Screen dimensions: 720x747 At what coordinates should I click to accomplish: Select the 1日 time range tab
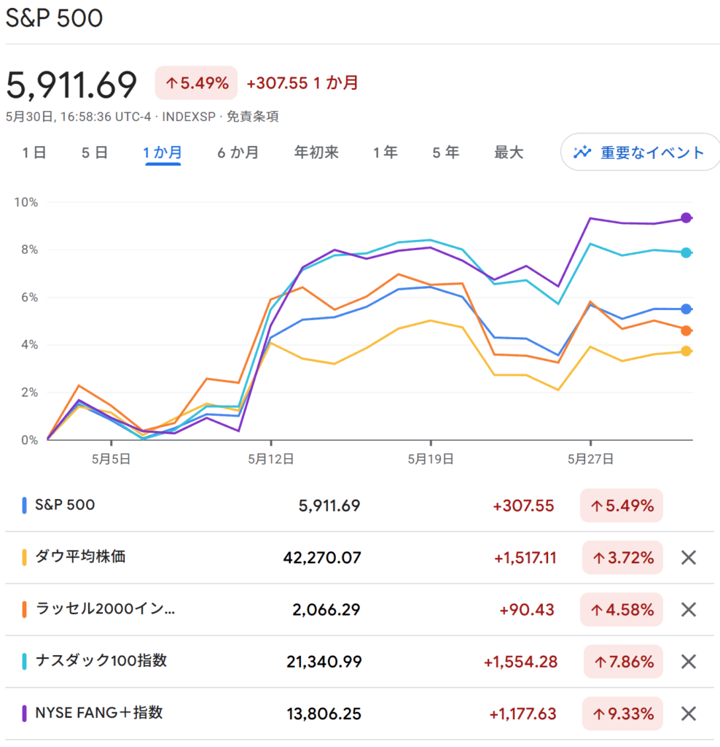(34, 152)
